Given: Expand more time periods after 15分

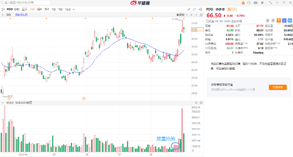Looking at the screenshot, I should point(75,9).
